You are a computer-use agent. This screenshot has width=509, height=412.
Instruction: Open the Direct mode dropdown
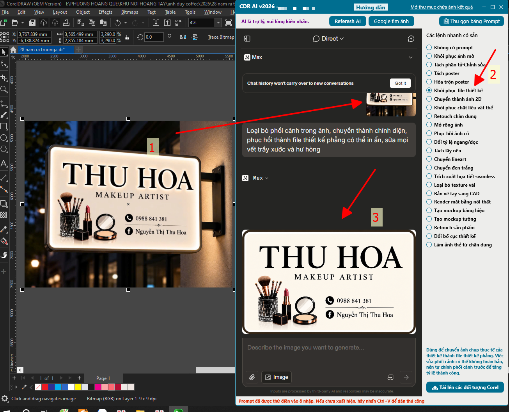pos(329,39)
